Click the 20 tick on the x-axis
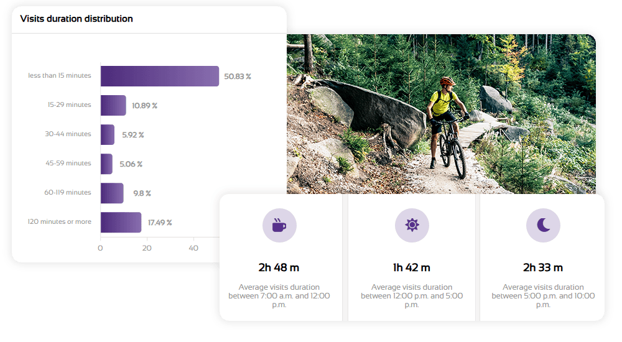Viewport: 622px width, 342px height. (x=147, y=247)
